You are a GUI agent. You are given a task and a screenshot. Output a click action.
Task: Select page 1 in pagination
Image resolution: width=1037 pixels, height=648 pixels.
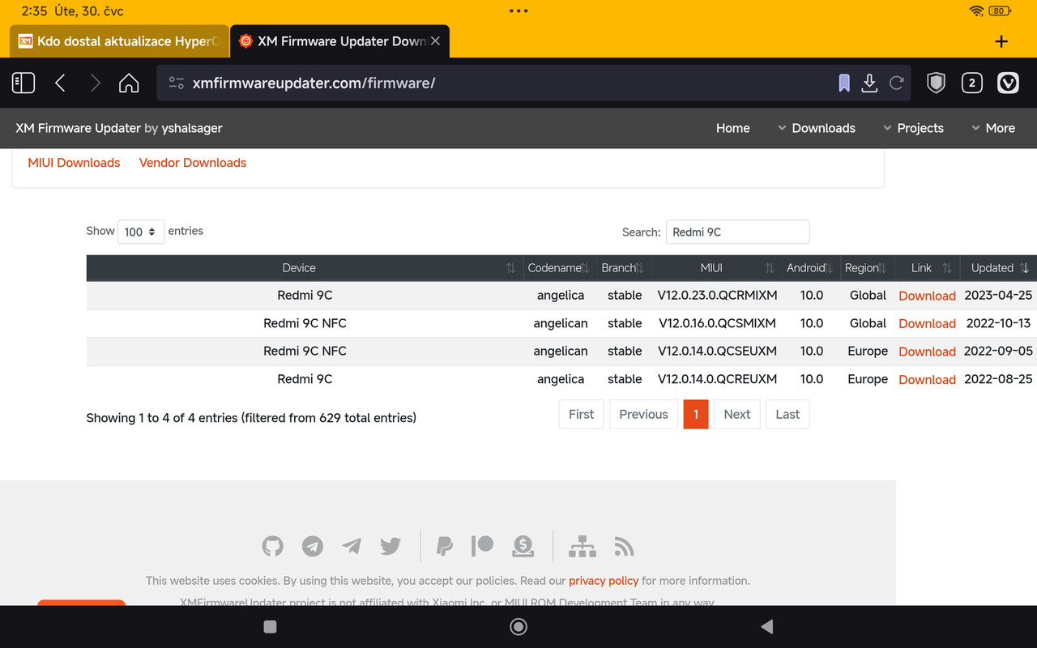coord(696,414)
